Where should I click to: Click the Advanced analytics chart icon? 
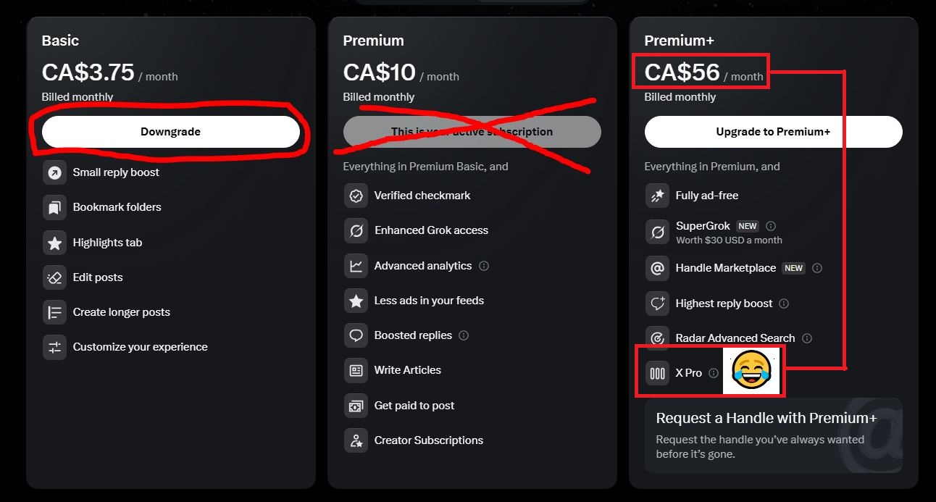(356, 266)
